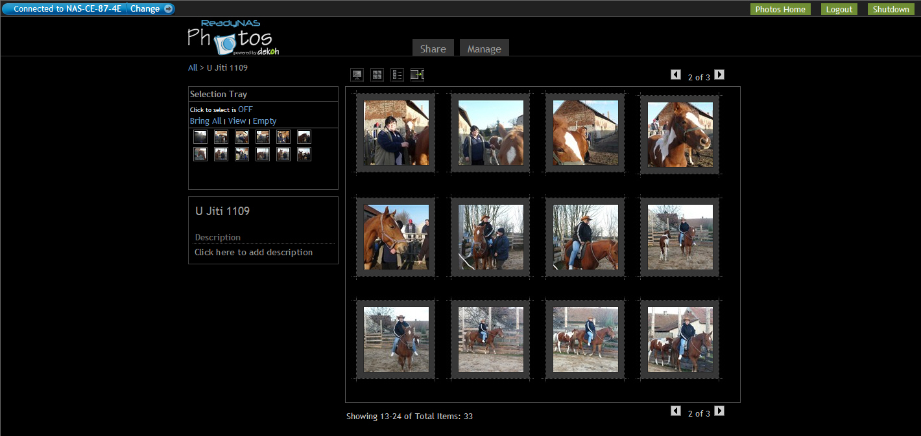This screenshot has height=436, width=921.
Task: Navigate to All in the breadcrumb
Action: 193,67
